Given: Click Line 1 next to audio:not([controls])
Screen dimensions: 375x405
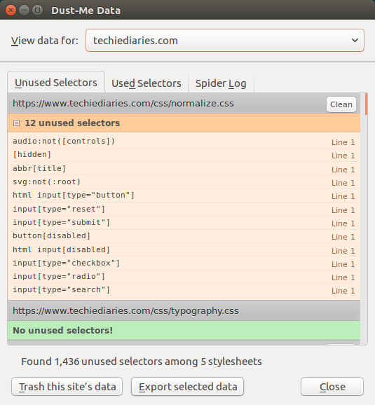Looking at the screenshot, I should 343,142.
